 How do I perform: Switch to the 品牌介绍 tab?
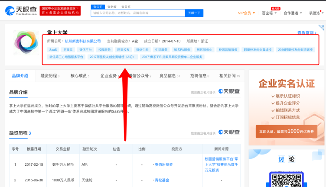(x=20, y=76)
